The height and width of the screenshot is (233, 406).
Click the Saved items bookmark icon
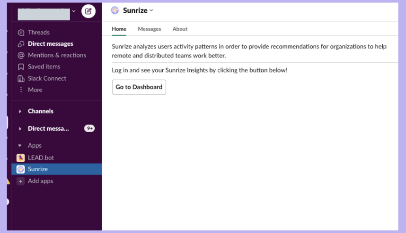(x=21, y=67)
